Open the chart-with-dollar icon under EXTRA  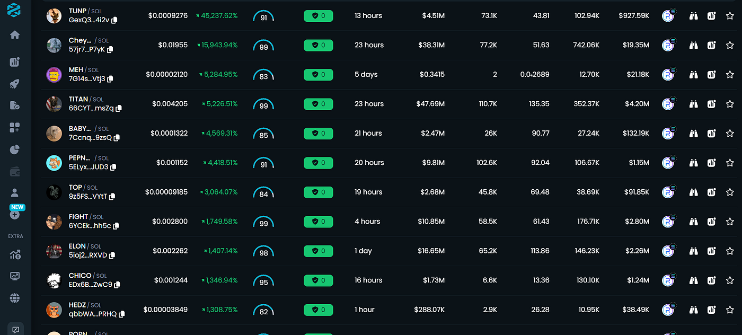coord(15,254)
